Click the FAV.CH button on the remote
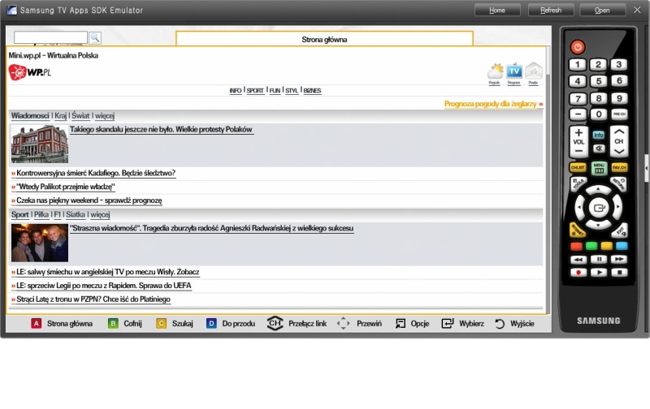This screenshot has width=650, height=409. click(619, 167)
